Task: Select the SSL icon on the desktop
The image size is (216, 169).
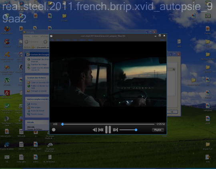Action: point(7,159)
